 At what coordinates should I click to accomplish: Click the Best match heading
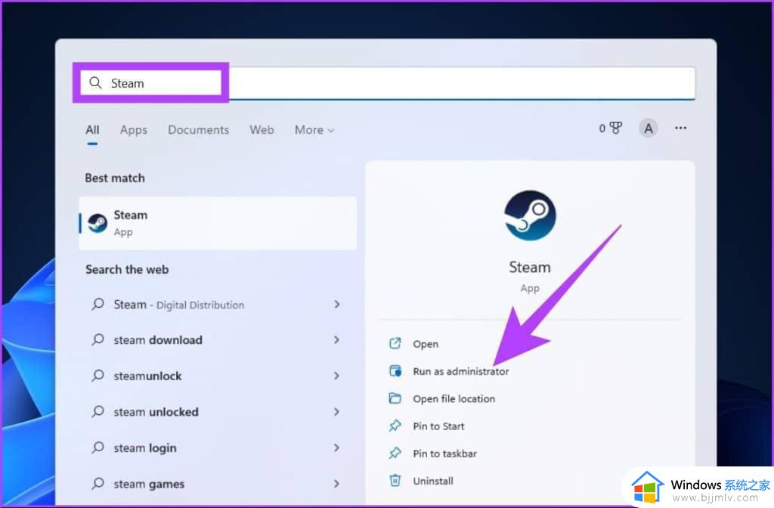point(115,178)
